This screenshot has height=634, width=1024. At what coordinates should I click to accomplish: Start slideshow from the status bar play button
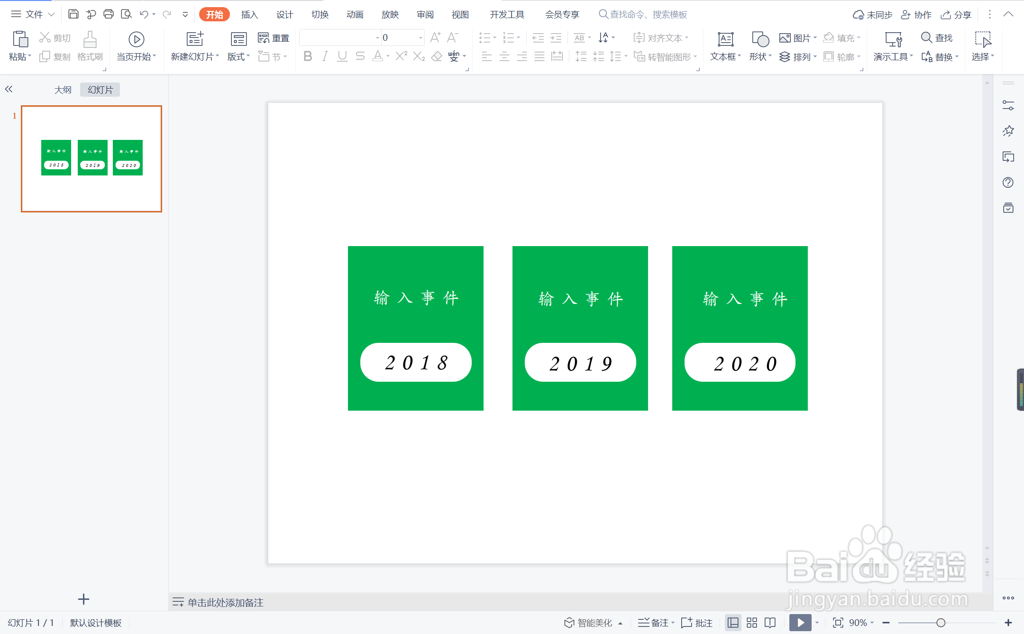(800, 623)
